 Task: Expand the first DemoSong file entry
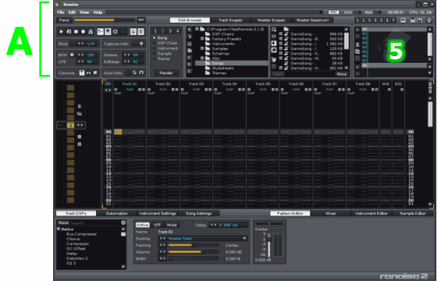coord(281,34)
